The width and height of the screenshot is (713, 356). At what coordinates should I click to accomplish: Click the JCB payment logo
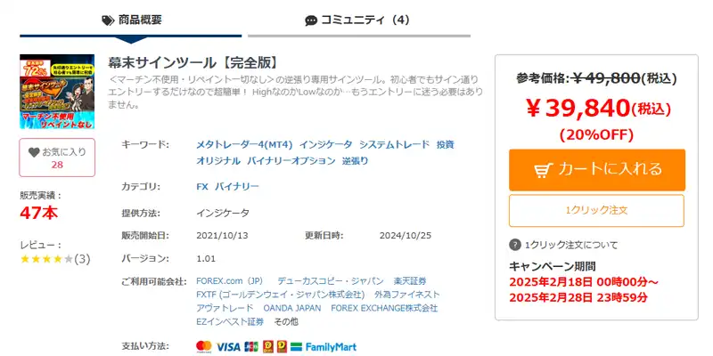(x=251, y=346)
